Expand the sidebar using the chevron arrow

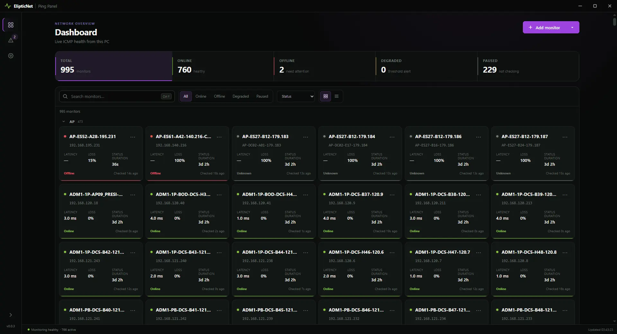(x=11, y=315)
